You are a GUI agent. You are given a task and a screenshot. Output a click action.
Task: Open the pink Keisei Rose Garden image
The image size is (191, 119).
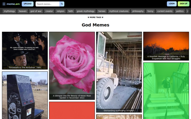[x=72, y=66]
